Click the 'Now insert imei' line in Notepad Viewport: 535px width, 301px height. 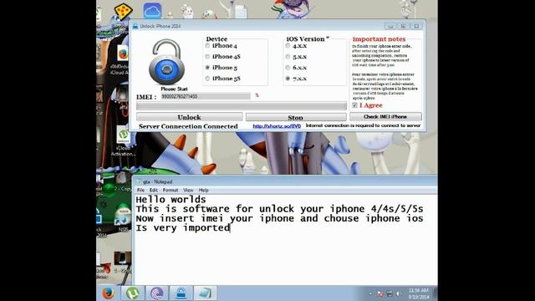[279, 218]
